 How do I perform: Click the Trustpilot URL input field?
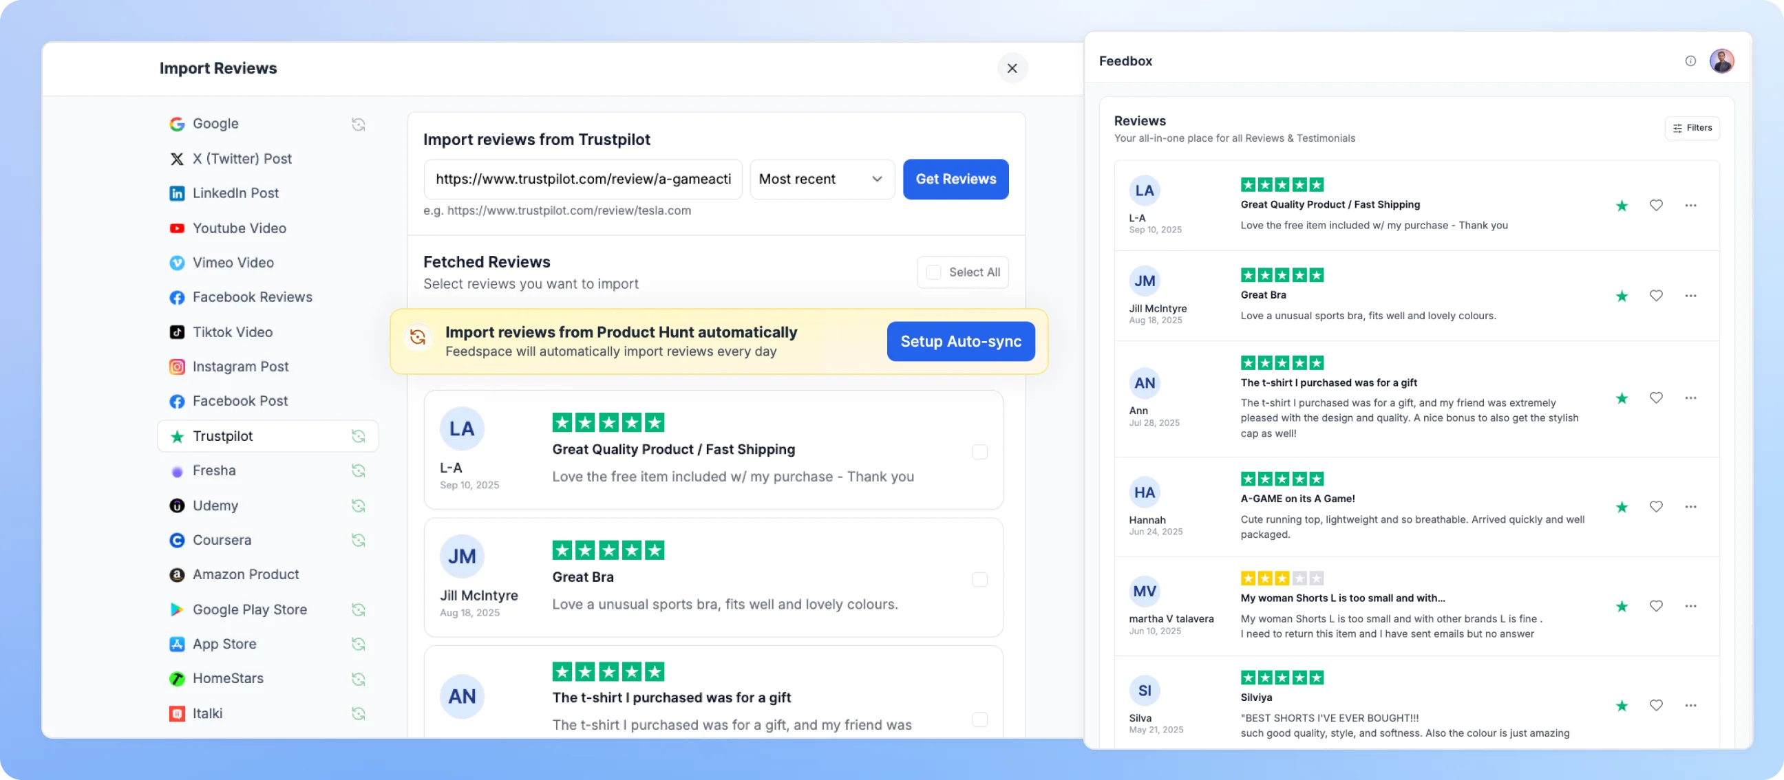point(582,180)
